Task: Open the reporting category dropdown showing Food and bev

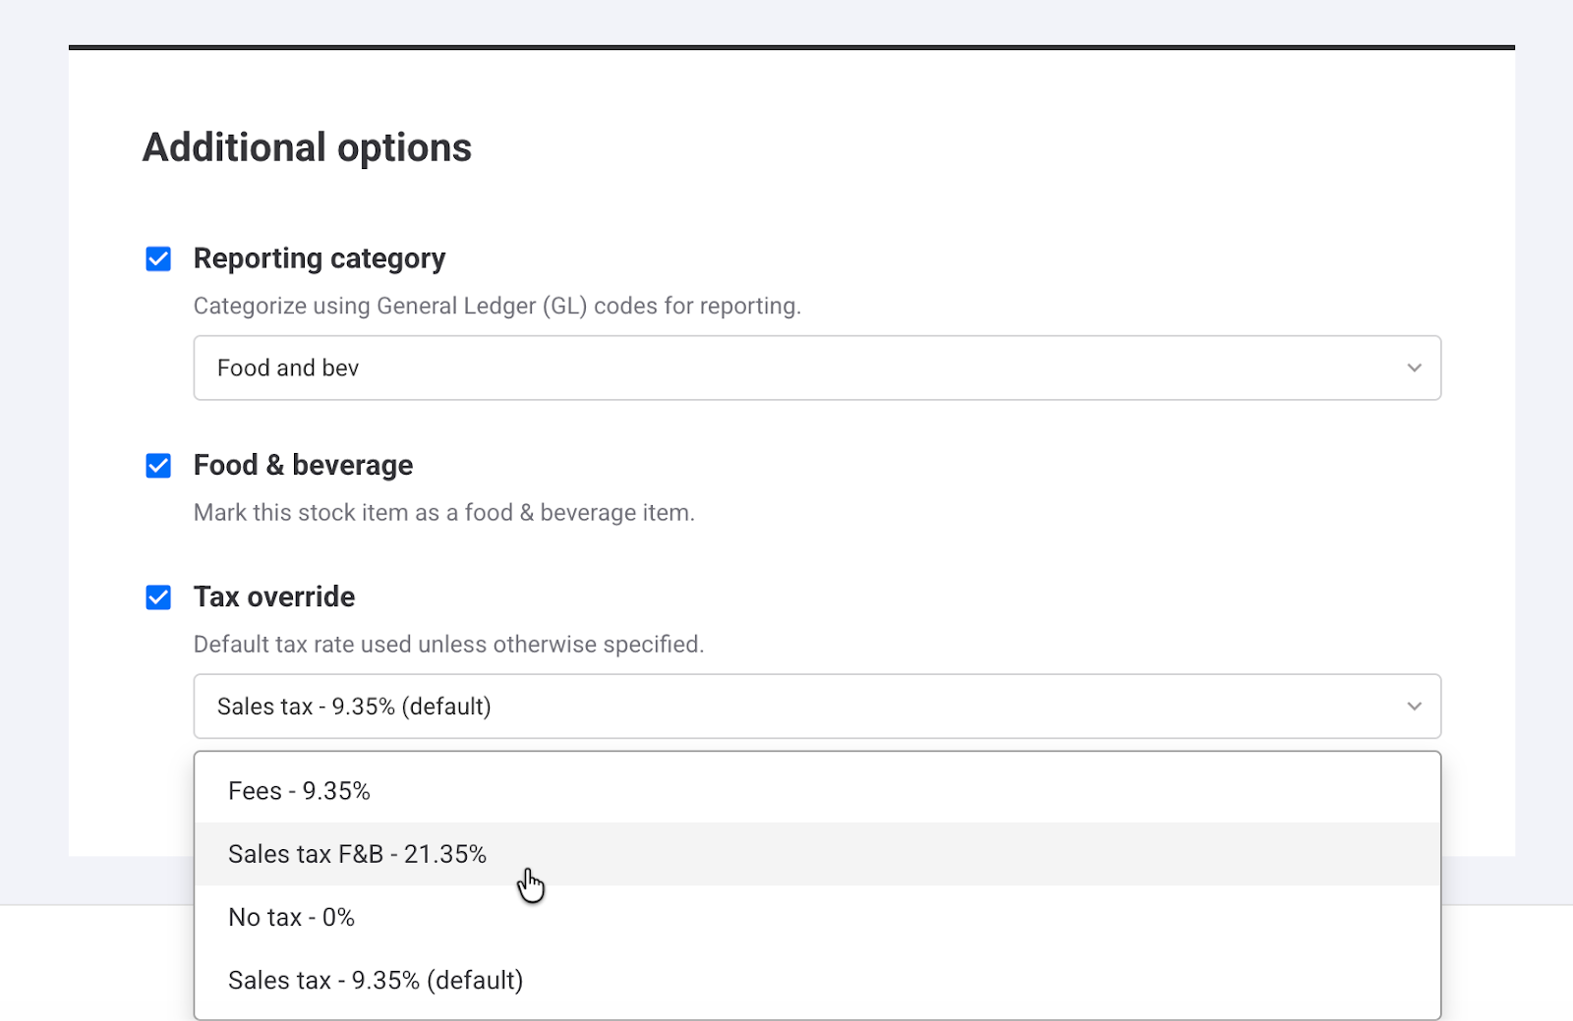Action: (x=816, y=369)
